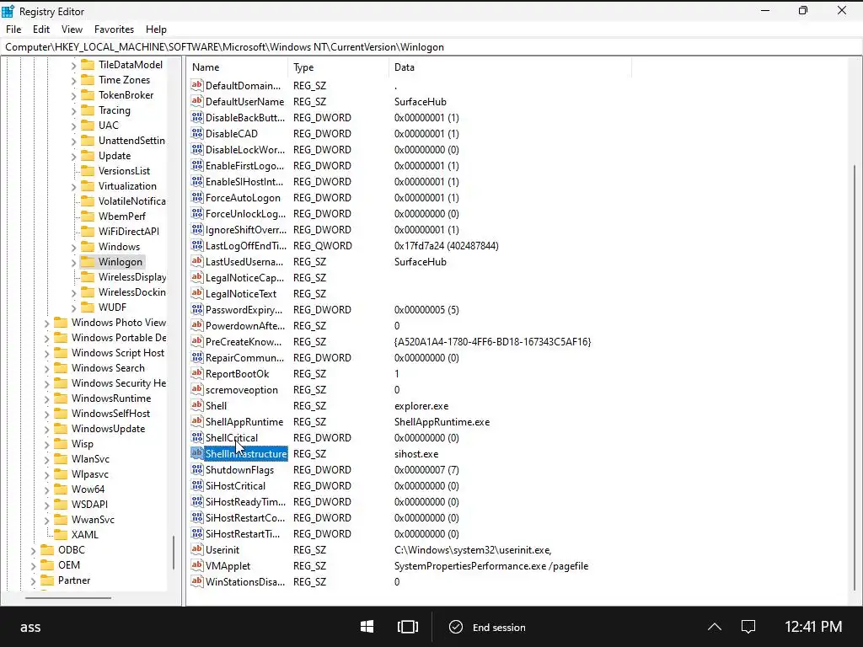Click the registry path address bar

[x=431, y=47]
